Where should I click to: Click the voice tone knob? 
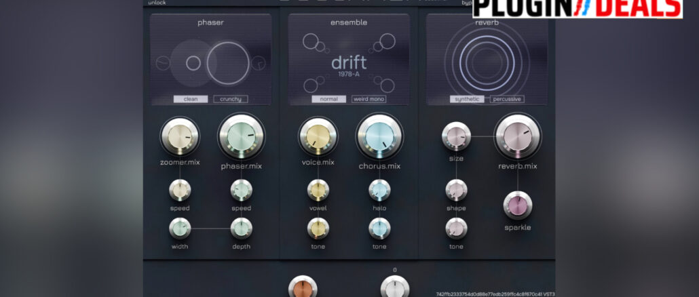318,229
